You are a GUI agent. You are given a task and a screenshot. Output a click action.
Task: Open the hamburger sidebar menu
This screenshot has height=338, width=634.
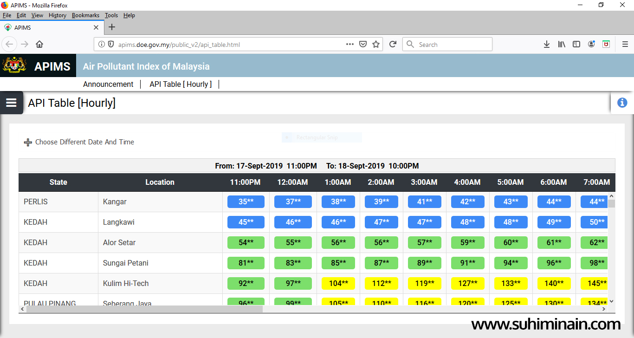click(11, 103)
